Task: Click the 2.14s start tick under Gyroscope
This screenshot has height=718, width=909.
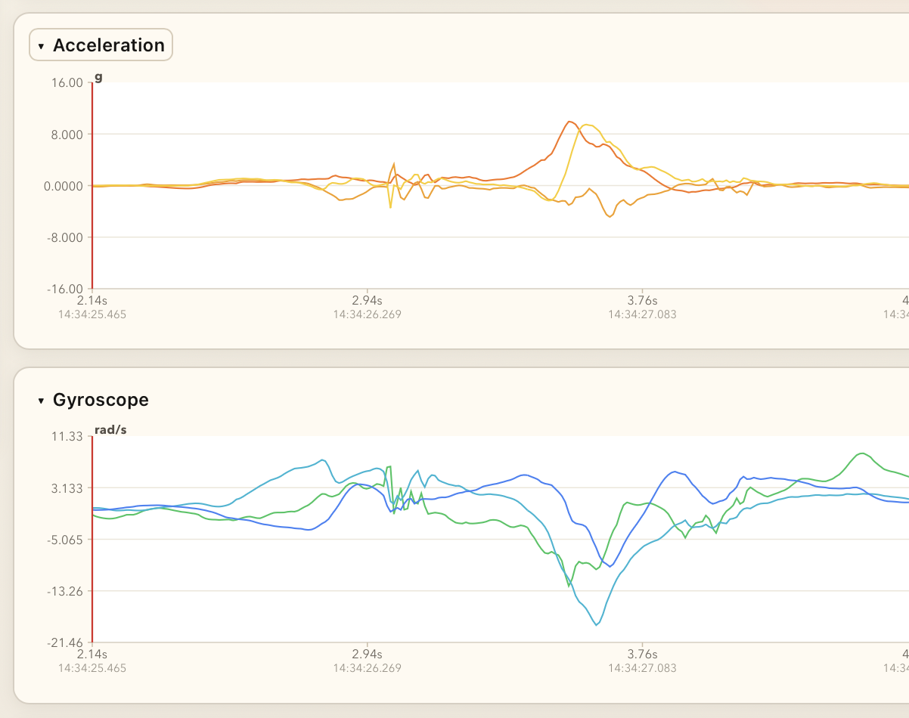Action: [x=92, y=654]
